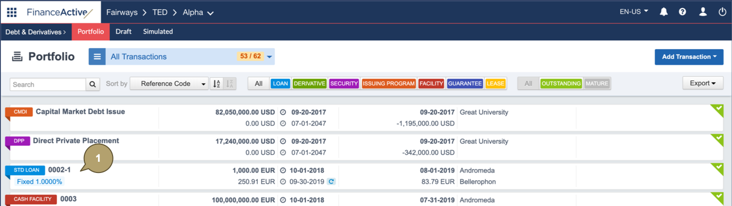Open the EN-US language dropdown

tap(634, 12)
